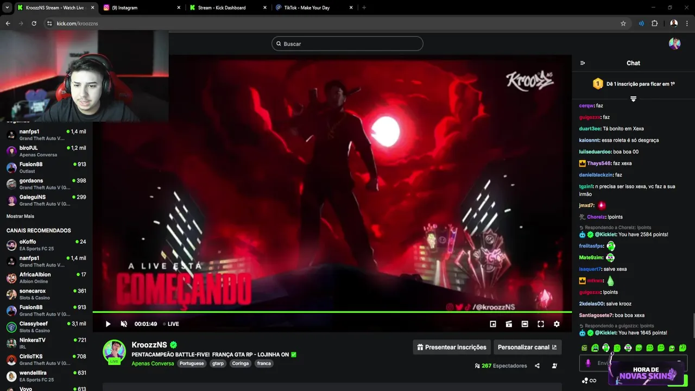
Task: Click the chat message input field
Action: (x=633, y=363)
